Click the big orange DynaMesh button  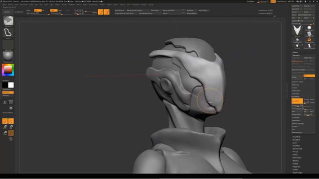coord(297,101)
